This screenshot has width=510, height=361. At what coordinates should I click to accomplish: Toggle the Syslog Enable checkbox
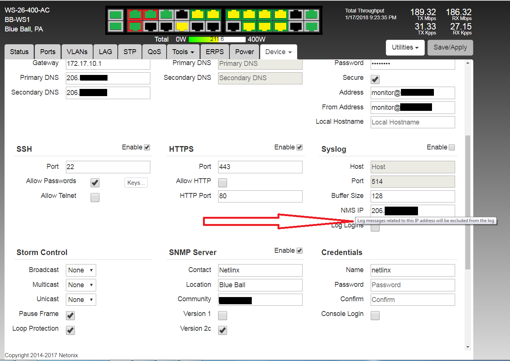click(x=452, y=147)
